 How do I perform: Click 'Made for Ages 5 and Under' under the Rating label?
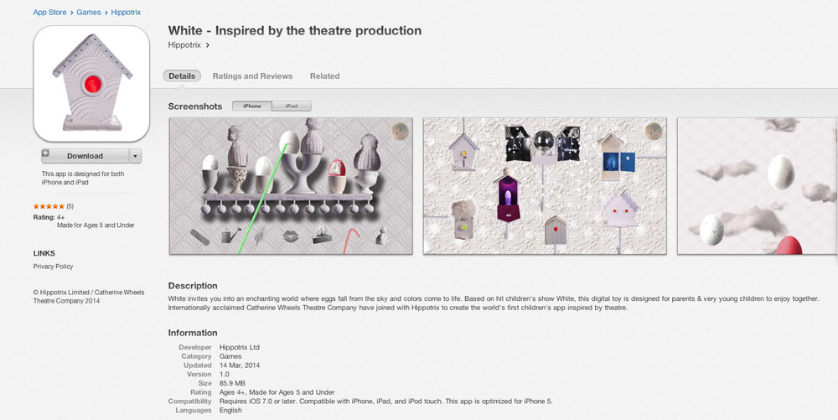[96, 226]
